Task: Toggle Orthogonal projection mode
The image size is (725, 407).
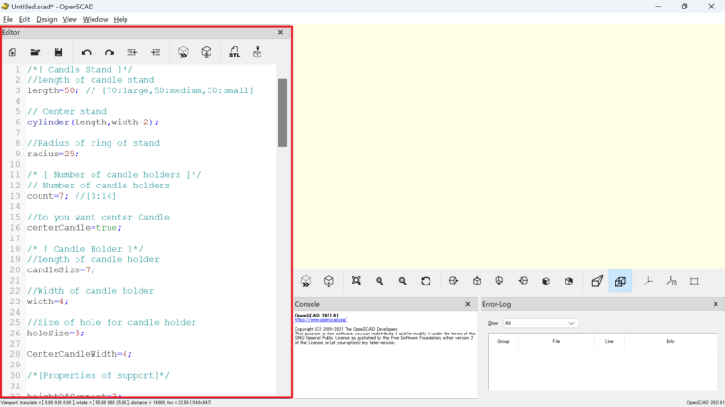Action: pos(620,281)
